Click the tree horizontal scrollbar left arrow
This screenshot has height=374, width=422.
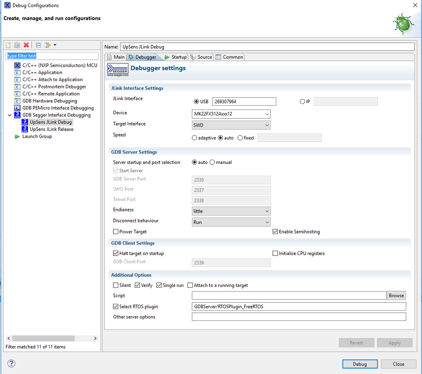tap(8, 339)
